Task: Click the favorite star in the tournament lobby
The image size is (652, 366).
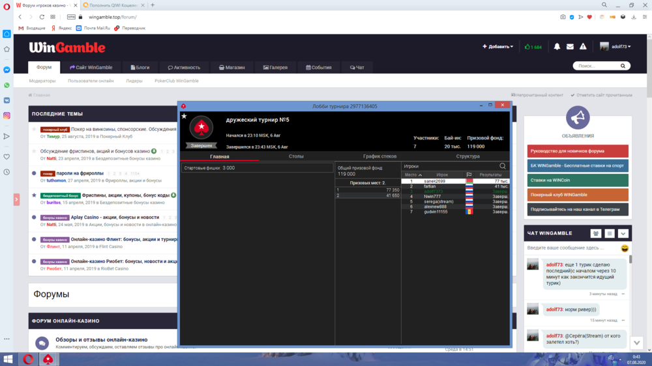Action: [x=184, y=117]
